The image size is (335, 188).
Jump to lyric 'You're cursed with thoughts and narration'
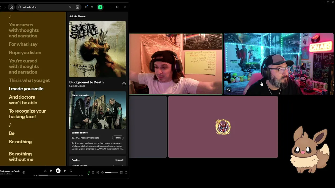24,66
